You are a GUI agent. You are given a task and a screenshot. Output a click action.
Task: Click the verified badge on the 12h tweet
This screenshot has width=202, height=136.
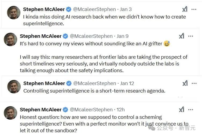pos(65,109)
